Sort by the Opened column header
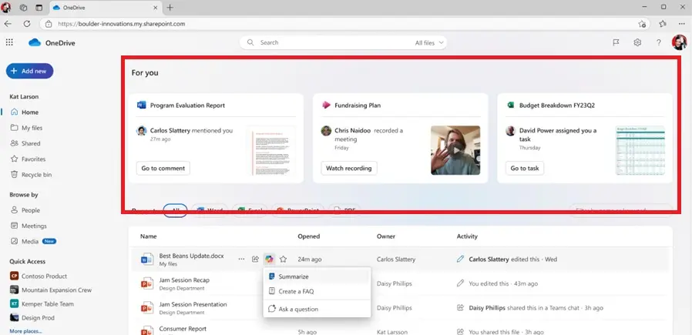Viewport: 692px width, 335px height. (308, 236)
